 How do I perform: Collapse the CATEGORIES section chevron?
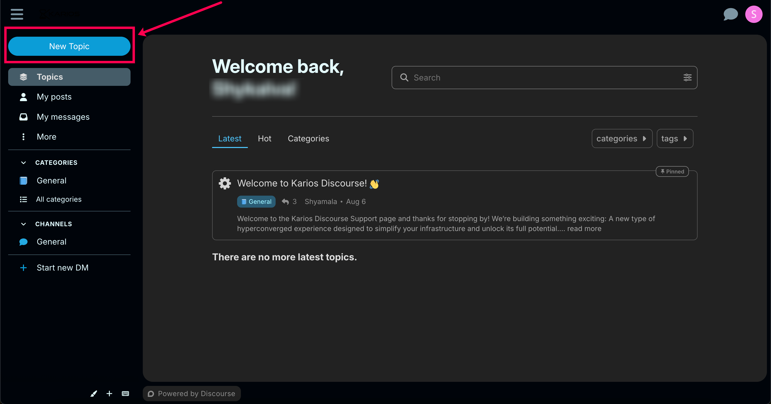(x=23, y=163)
